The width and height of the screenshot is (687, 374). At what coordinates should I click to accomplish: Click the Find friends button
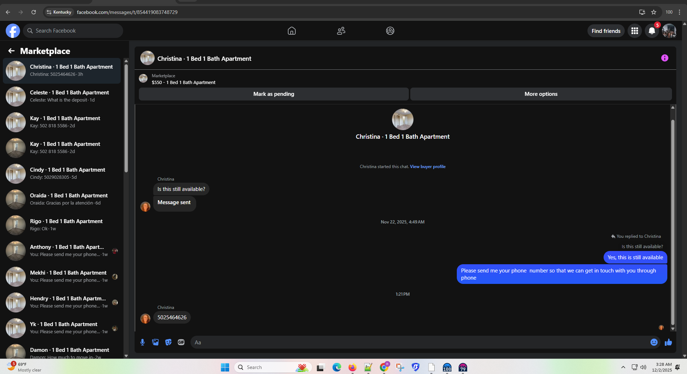point(606,31)
